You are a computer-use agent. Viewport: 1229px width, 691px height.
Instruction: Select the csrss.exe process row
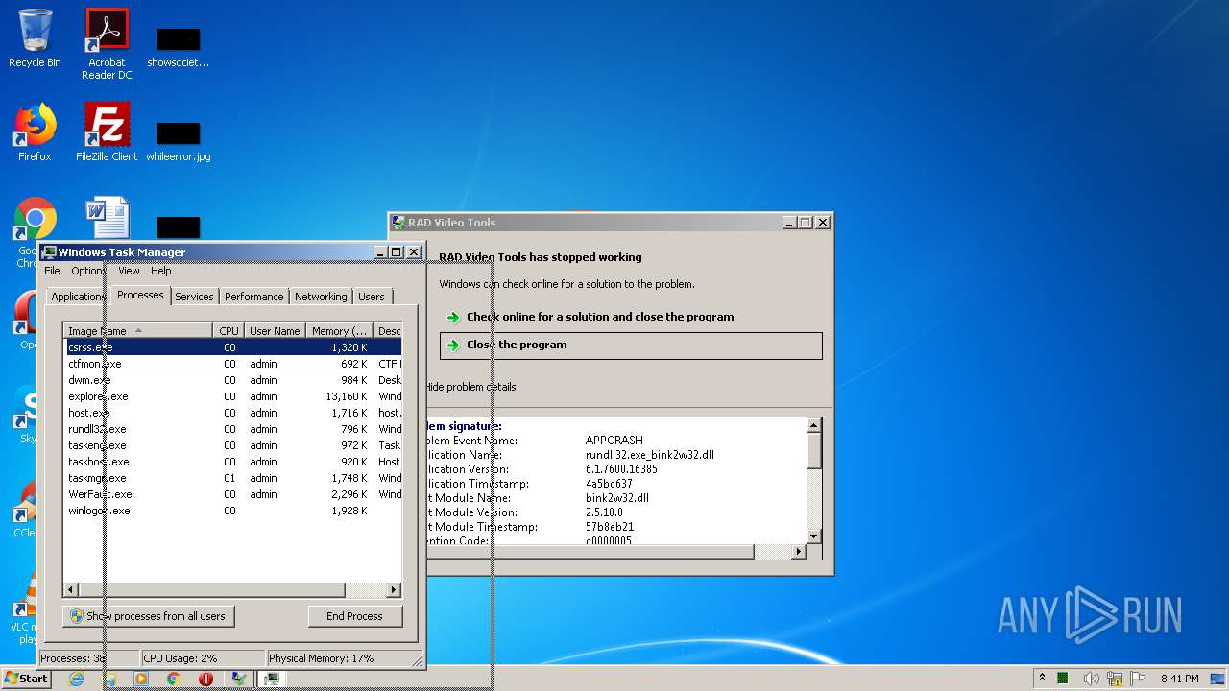click(x=232, y=347)
